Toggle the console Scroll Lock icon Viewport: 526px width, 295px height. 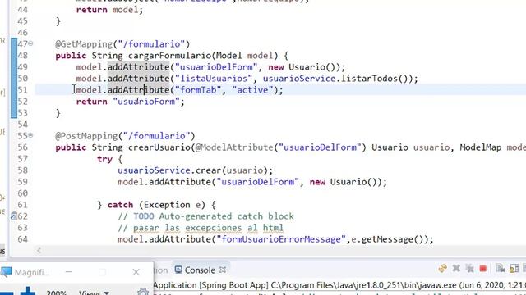click(514, 268)
